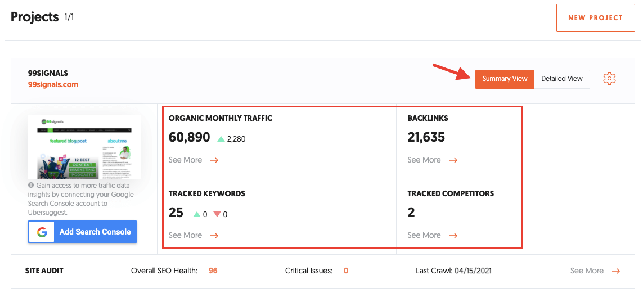643x293 pixels.
Task: Click the Overall SEO Health score 96
Action: click(213, 271)
